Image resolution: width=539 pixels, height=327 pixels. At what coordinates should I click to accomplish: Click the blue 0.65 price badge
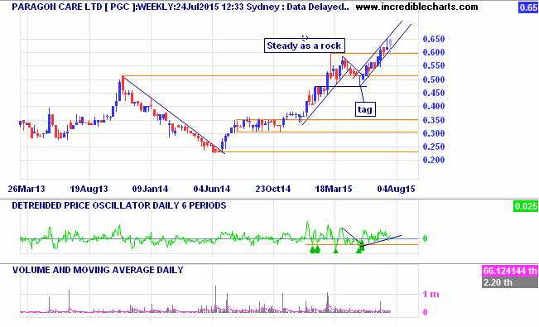(528, 7)
